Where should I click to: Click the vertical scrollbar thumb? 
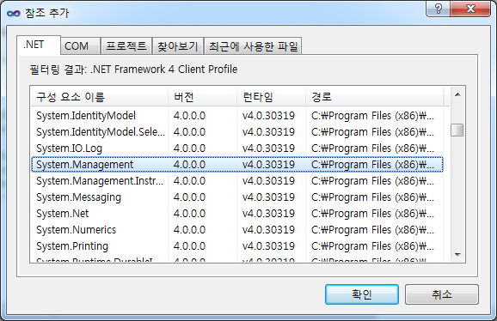[x=457, y=130]
